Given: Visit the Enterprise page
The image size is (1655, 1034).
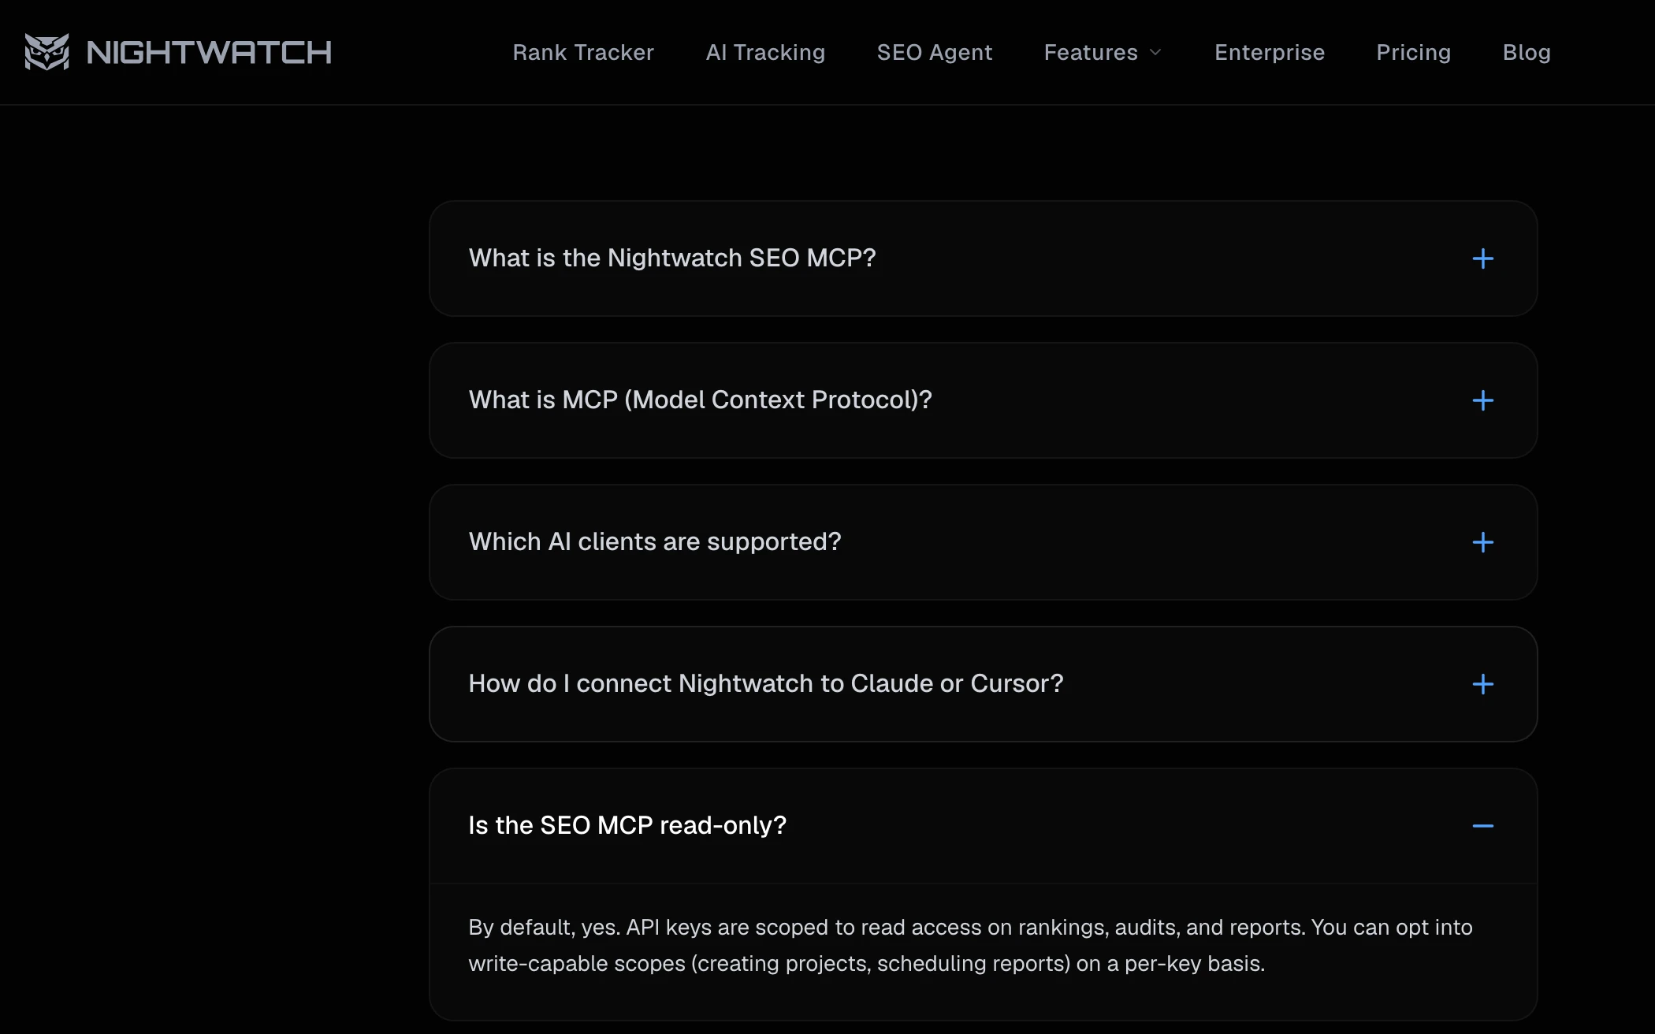Looking at the screenshot, I should click(1270, 52).
